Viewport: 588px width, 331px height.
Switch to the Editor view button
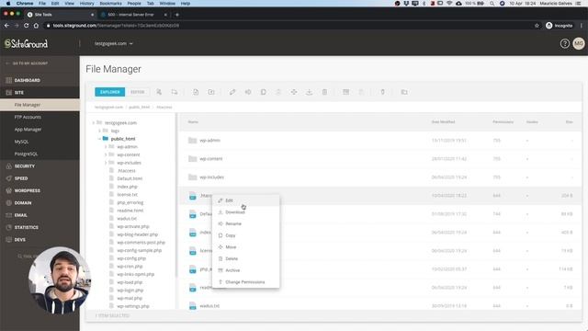(x=137, y=92)
